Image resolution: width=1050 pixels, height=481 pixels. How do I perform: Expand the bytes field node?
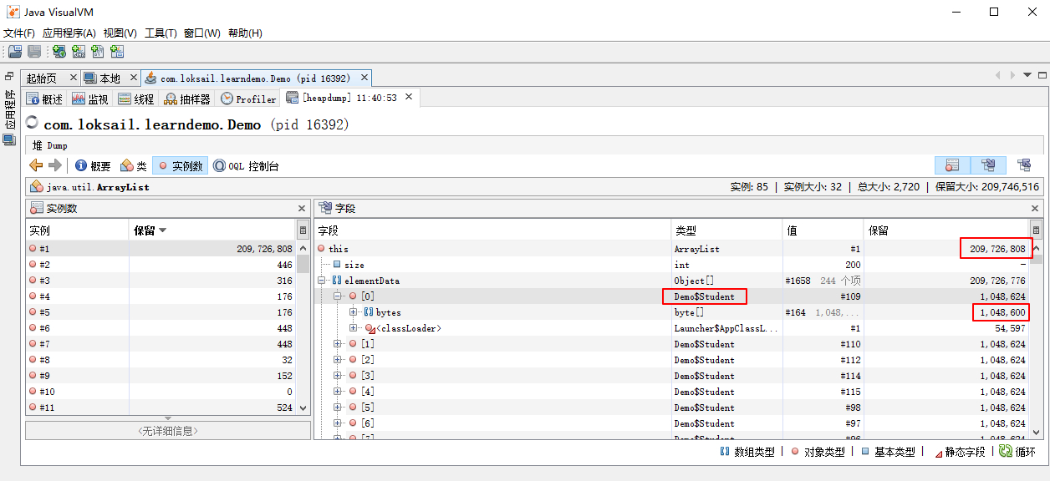[354, 312]
